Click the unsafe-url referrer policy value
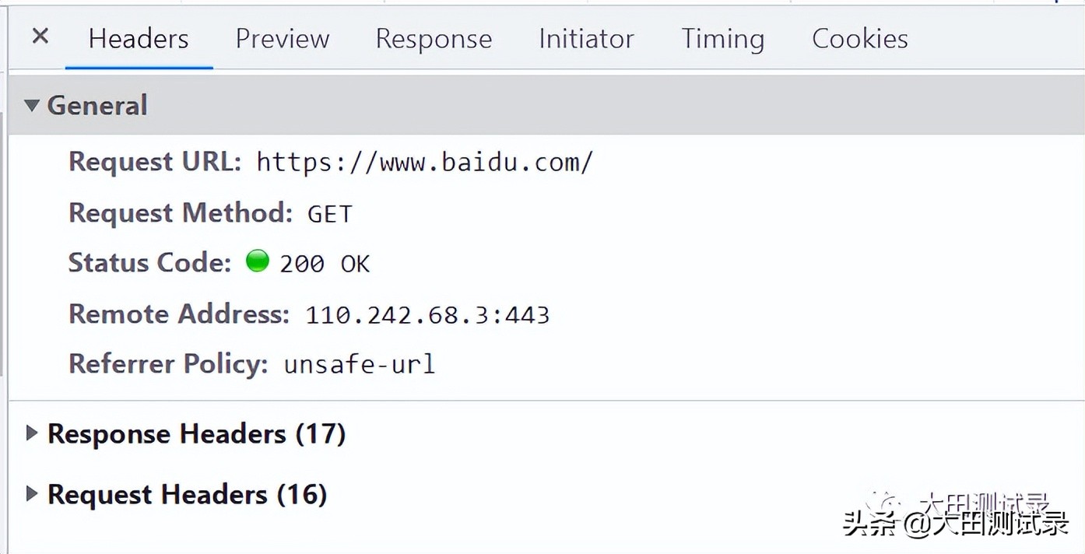The width and height of the screenshot is (1085, 554). click(x=360, y=364)
